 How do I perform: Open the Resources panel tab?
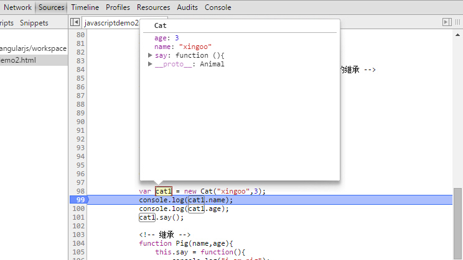(x=153, y=7)
